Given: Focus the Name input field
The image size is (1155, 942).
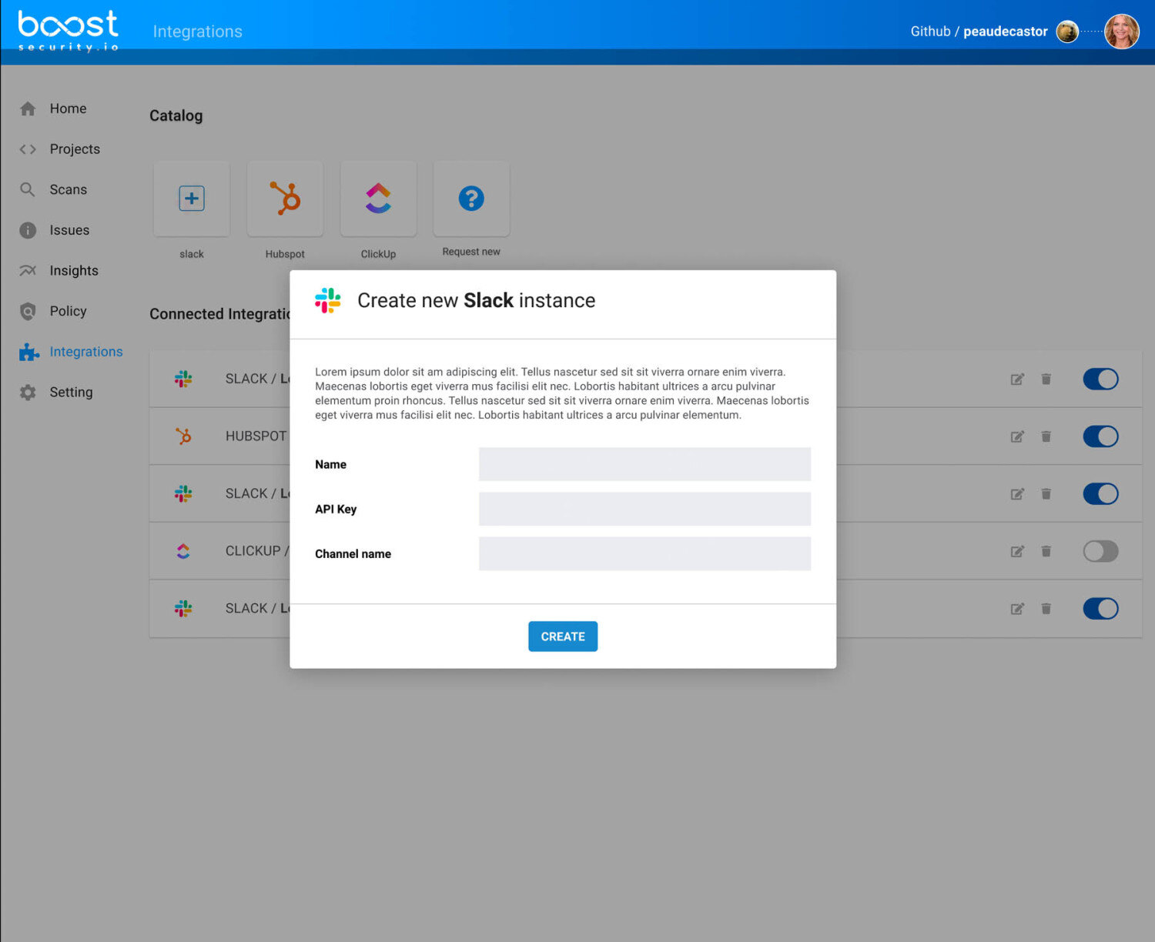Looking at the screenshot, I should click(x=644, y=464).
